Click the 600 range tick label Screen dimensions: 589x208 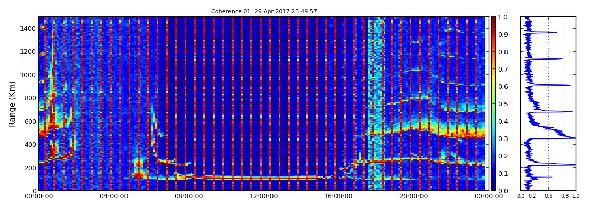pos(30,122)
